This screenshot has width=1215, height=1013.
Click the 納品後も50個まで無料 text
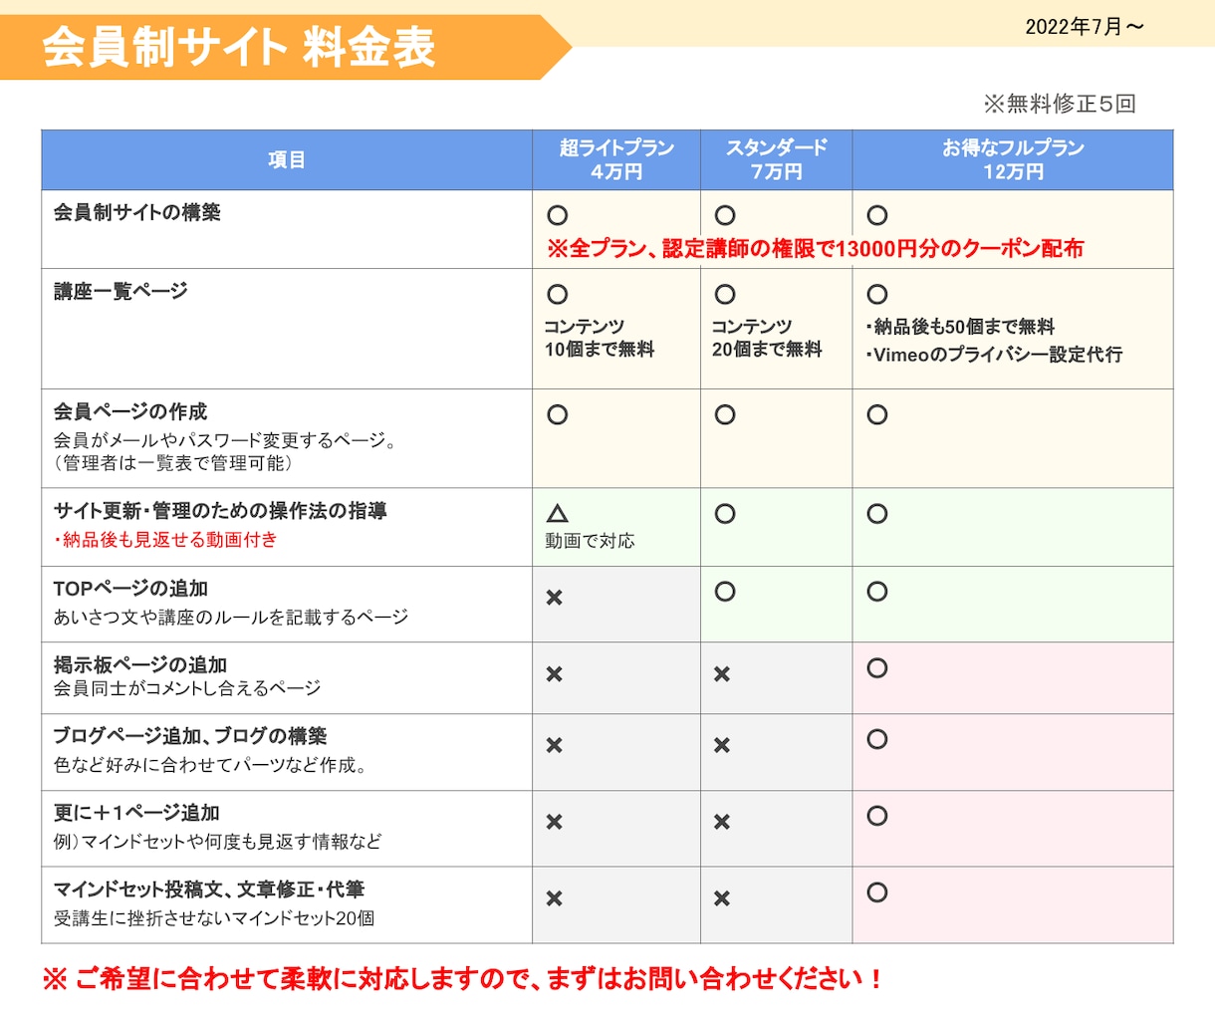(960, 327)
